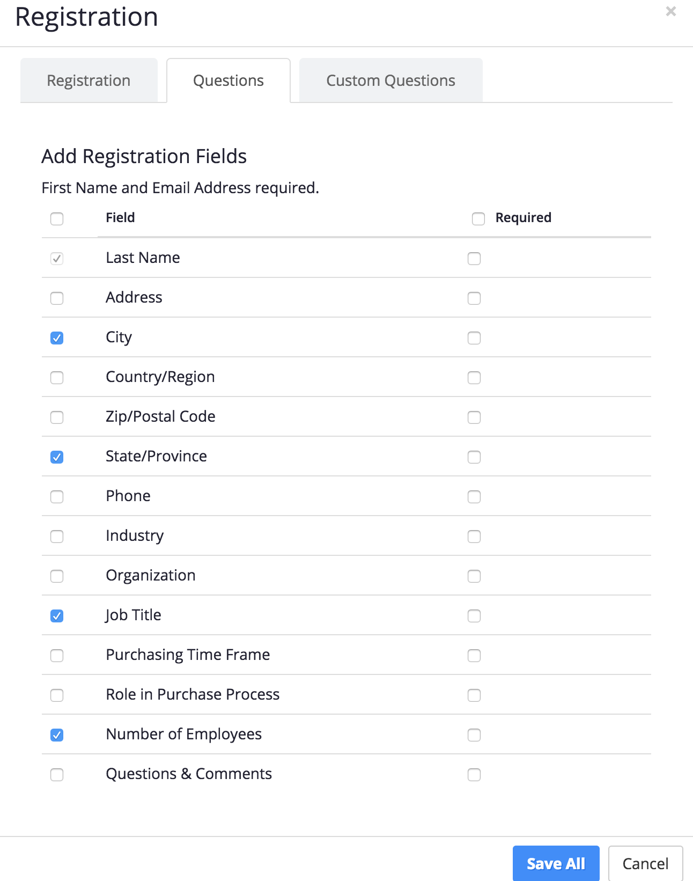Toggle the select-all Field checkbox in header
This screenshot has height=881, width=693.
[57, 219]
